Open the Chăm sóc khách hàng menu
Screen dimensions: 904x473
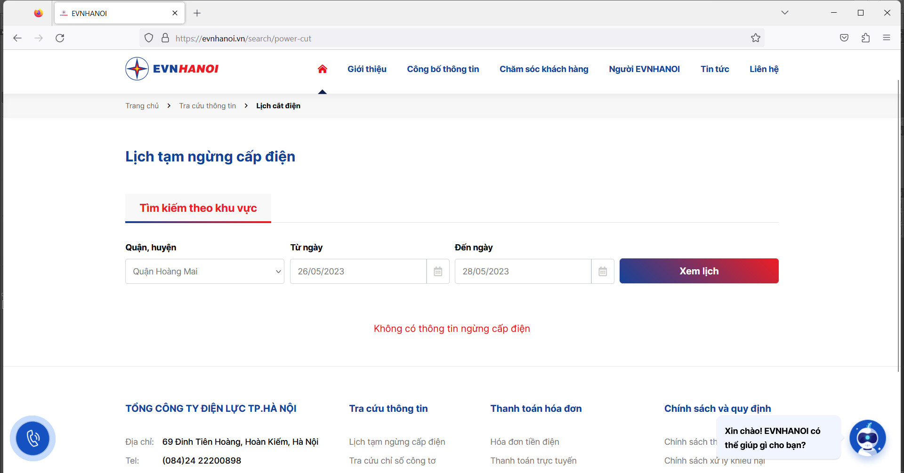click(544, 69)
